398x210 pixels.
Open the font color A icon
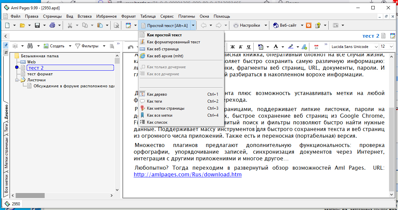(x=276, y=47)
